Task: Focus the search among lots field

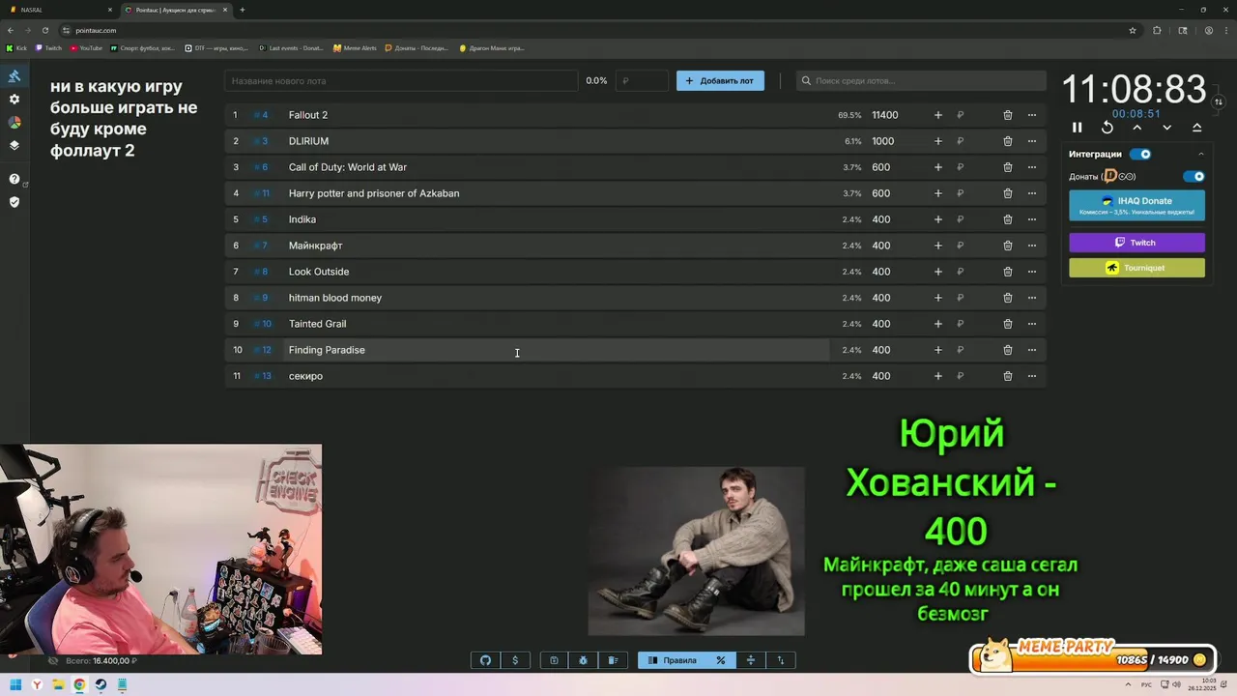Action: (921, 80)
